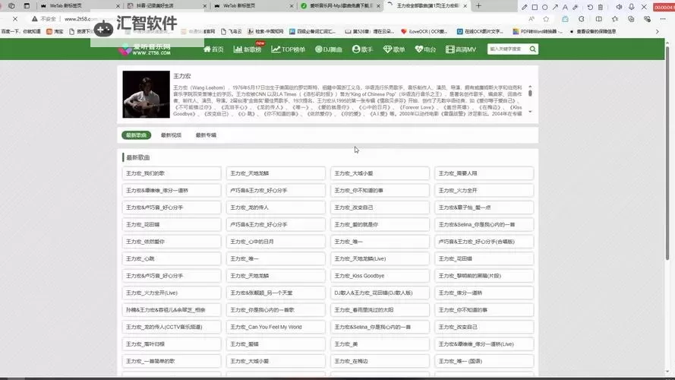
Task: Focus the site keyword search box
Action: [x=507, y=49]
